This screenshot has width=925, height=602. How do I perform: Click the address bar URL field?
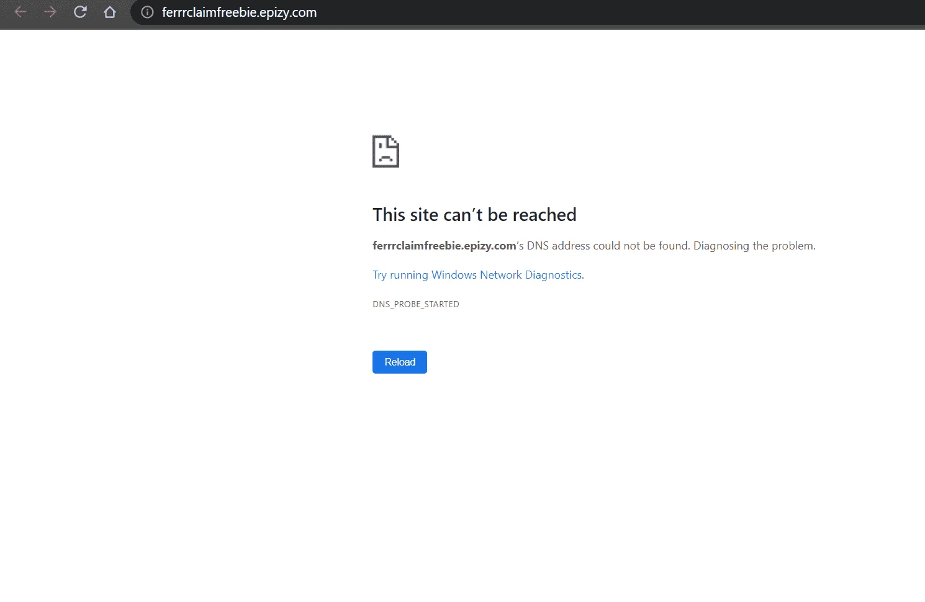click(528, 12)
